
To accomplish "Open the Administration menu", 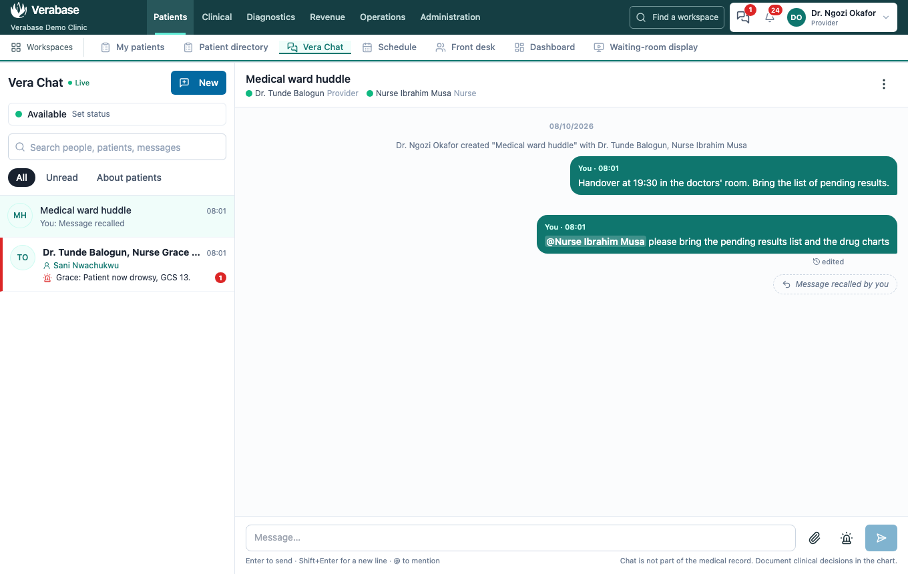I will pos(450,17).
